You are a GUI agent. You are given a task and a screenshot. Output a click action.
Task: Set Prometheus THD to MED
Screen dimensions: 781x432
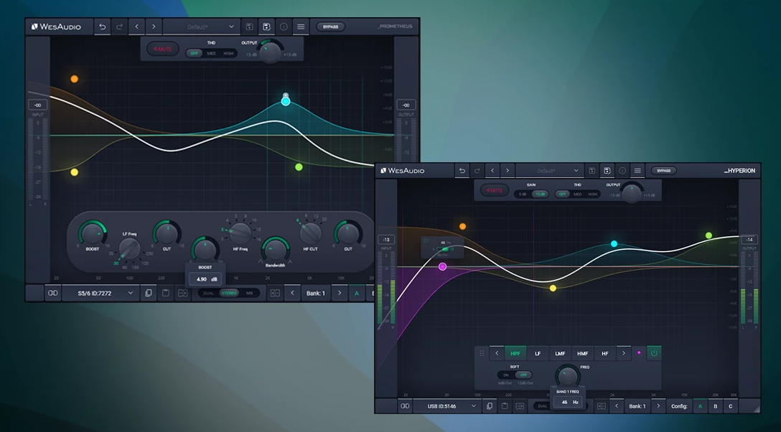click(211, 53)
